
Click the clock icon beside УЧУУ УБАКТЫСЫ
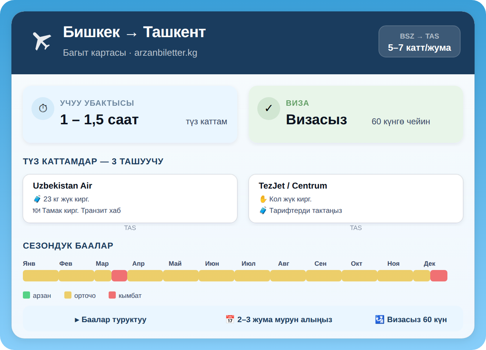coord(43,108)
